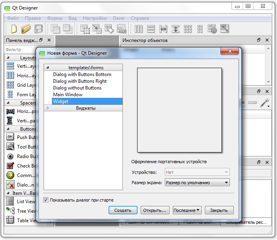
Task: Collapse the templates\forms tree group
Action: 48,67
